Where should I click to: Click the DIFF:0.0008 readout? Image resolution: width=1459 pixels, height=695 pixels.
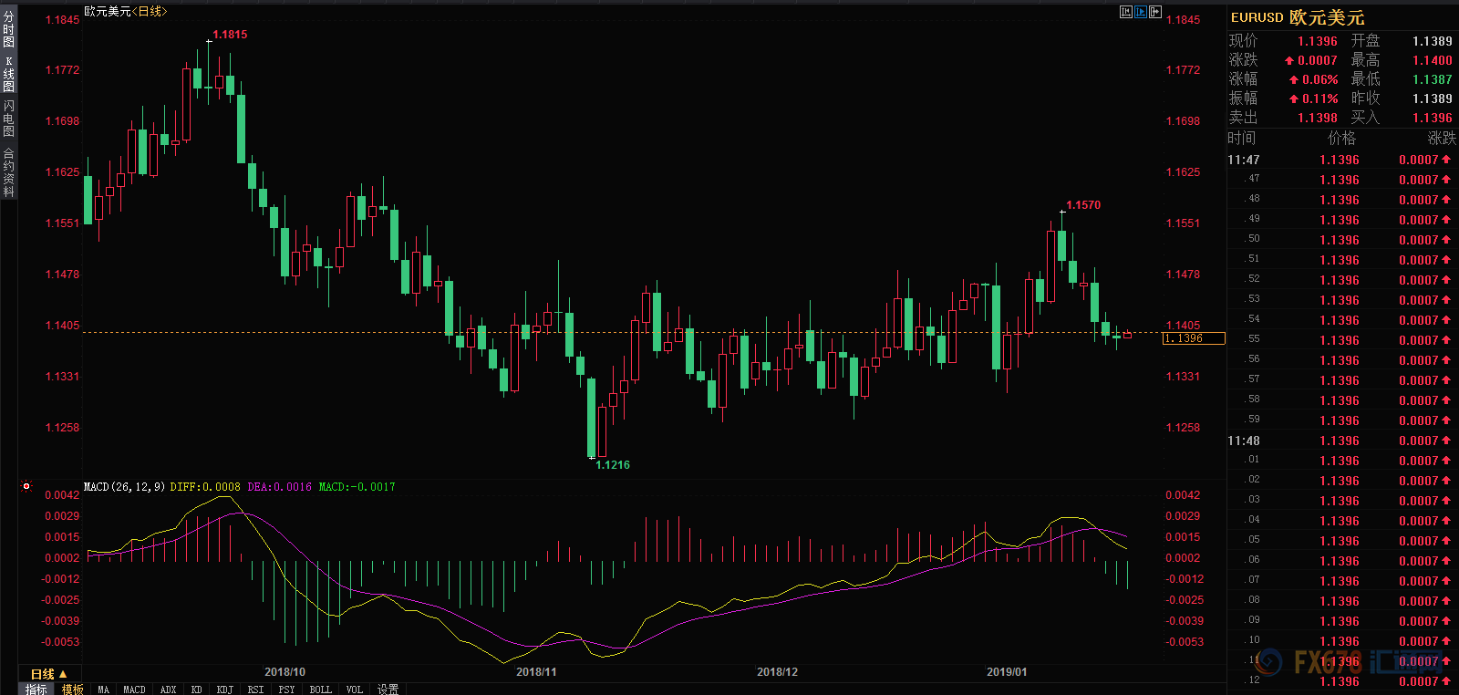[x=205, y=487]
